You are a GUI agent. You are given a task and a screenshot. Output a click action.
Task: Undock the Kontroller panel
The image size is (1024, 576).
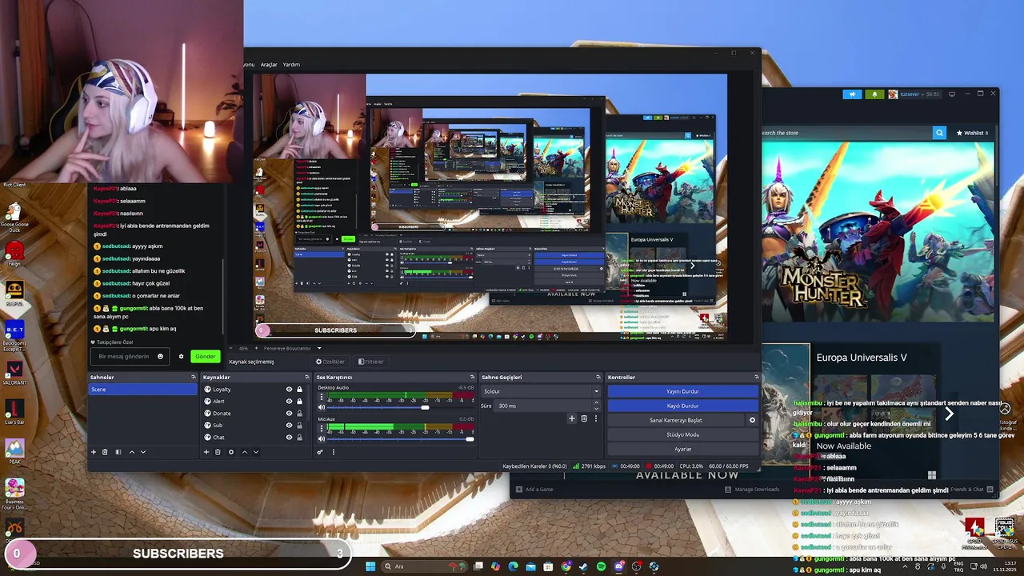click(x=756, y=377)
